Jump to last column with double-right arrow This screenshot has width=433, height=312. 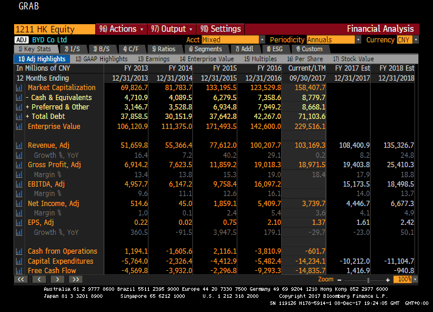pos(76,279)
